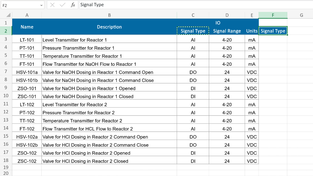Viewport: 313px width, 176px height.
Task: Click the Select All corner triangle
Action: [8, 15]
